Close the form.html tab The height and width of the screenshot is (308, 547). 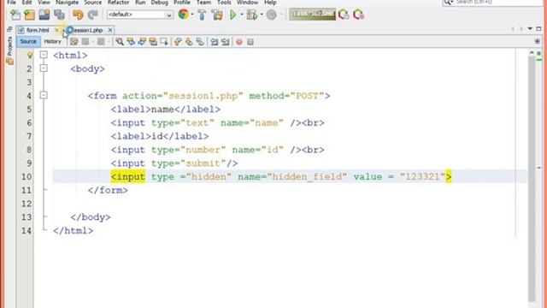57,30
